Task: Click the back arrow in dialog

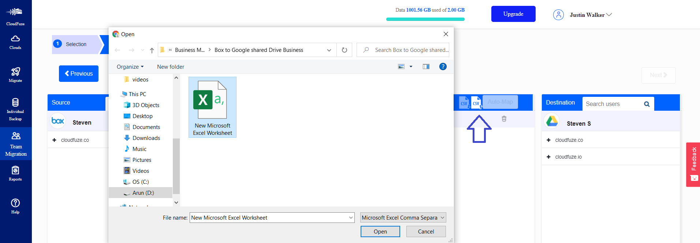Action: (x=118, y=50)
